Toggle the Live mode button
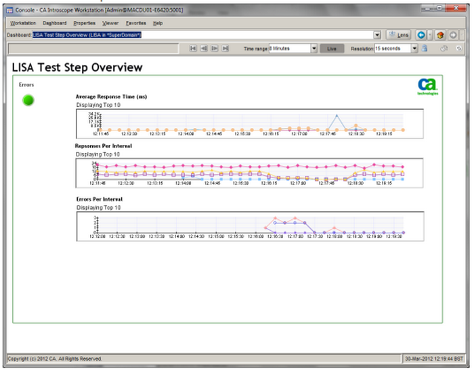The height and width of the screenshot is (375, 474). point(332,49)
